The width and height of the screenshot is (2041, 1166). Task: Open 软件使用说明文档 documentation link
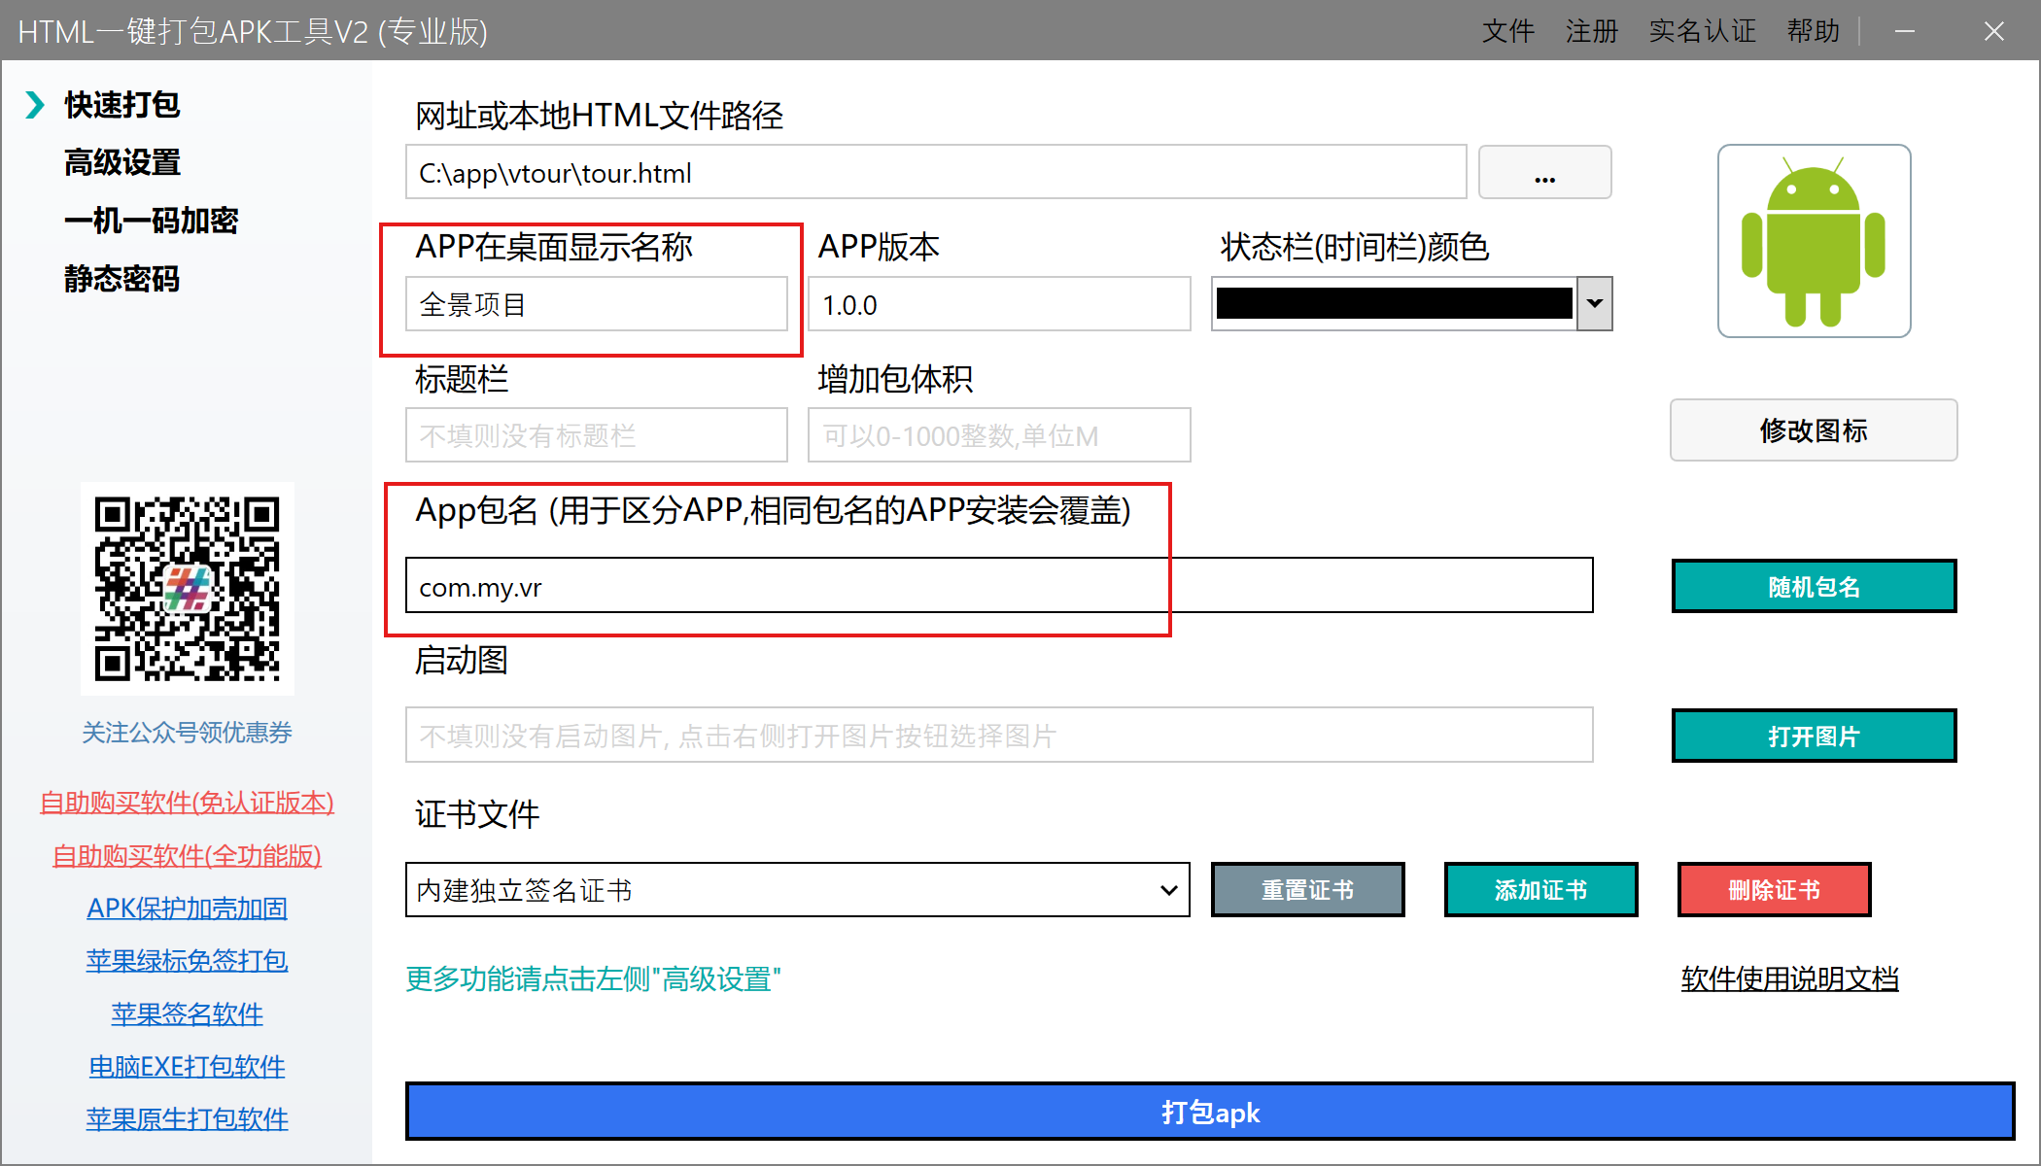[1788, 978]
